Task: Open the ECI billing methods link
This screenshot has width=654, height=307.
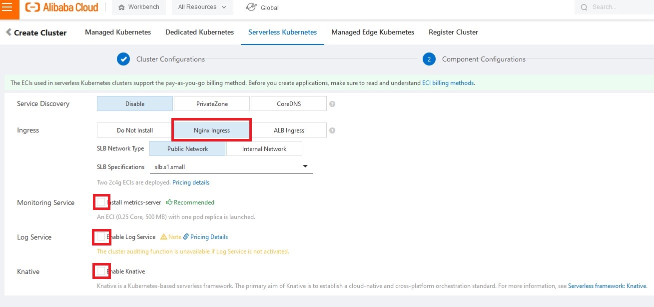Action: click(448, 83)
